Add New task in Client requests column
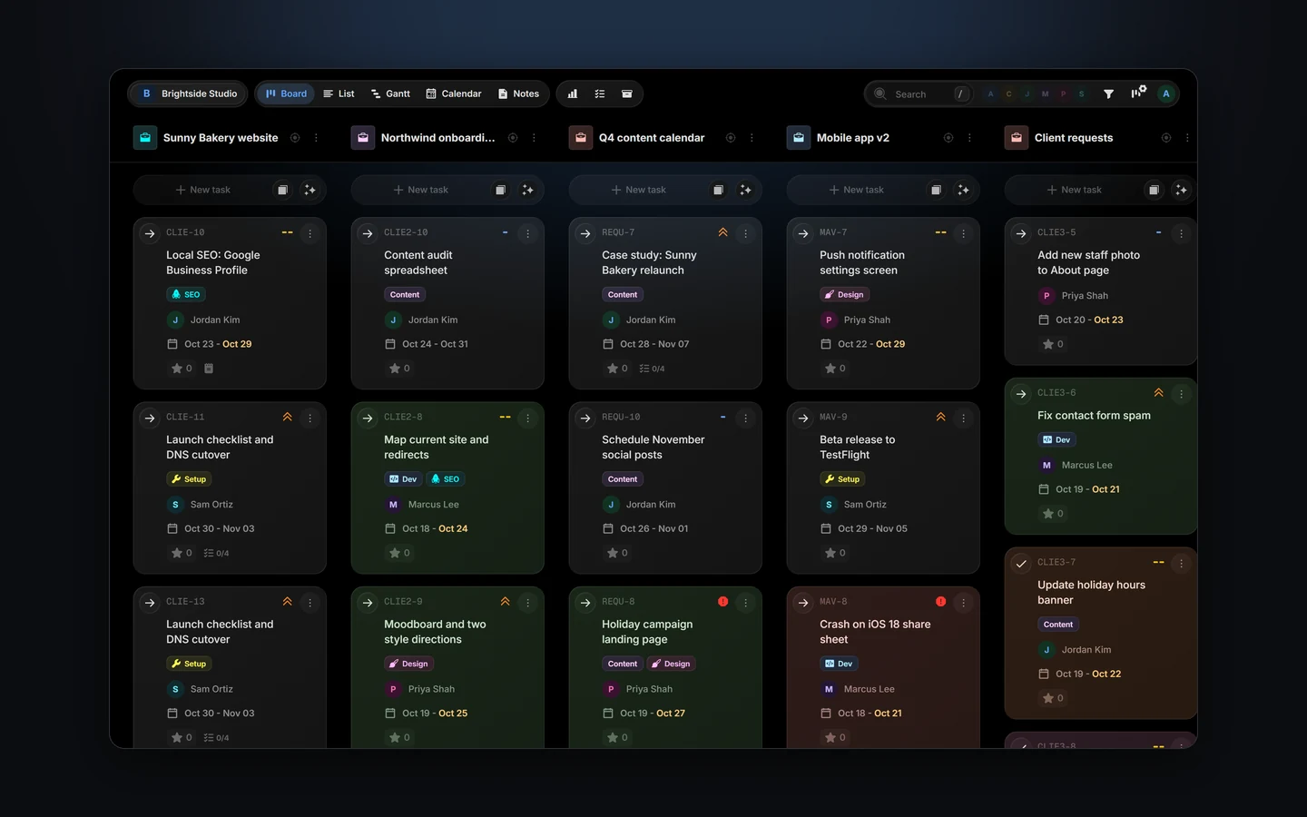This screenshot has width=1307, height=817. 1075,190
